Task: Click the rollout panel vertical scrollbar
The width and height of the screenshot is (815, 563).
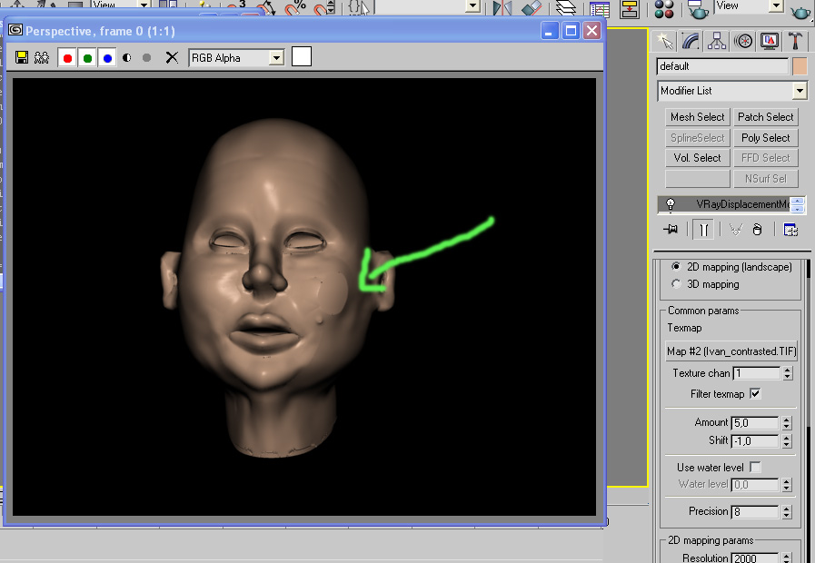Action: [x=807, y=410]
